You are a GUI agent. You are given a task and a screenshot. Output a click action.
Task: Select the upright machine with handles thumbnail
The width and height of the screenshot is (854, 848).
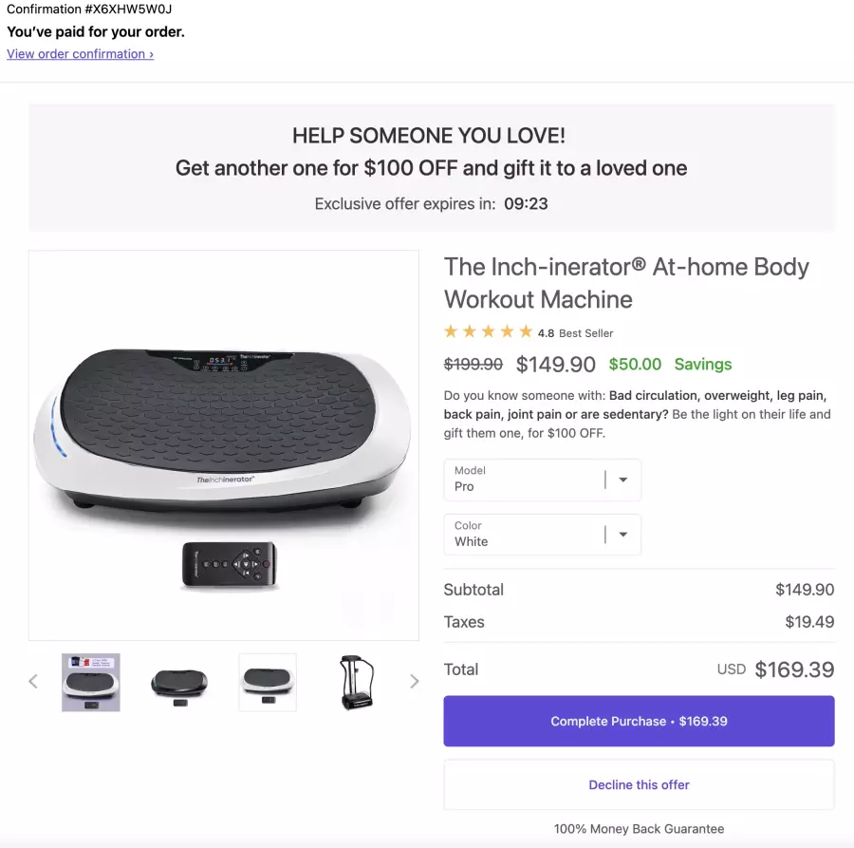coord(357,683)
